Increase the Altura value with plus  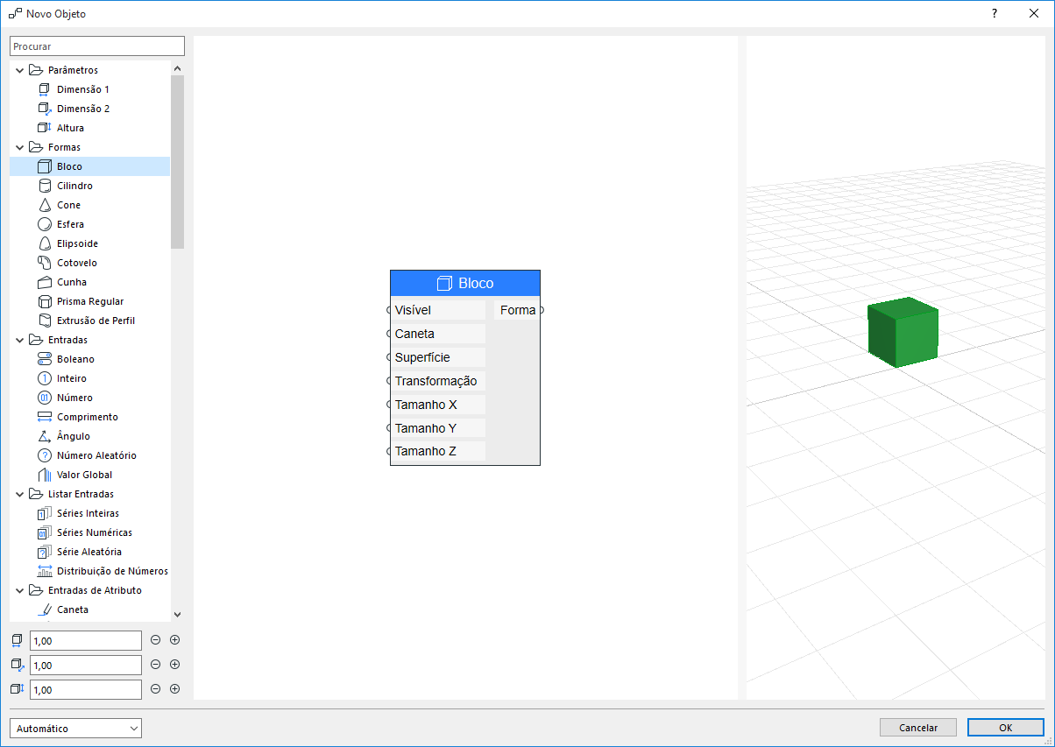click(x=174, y=689)
